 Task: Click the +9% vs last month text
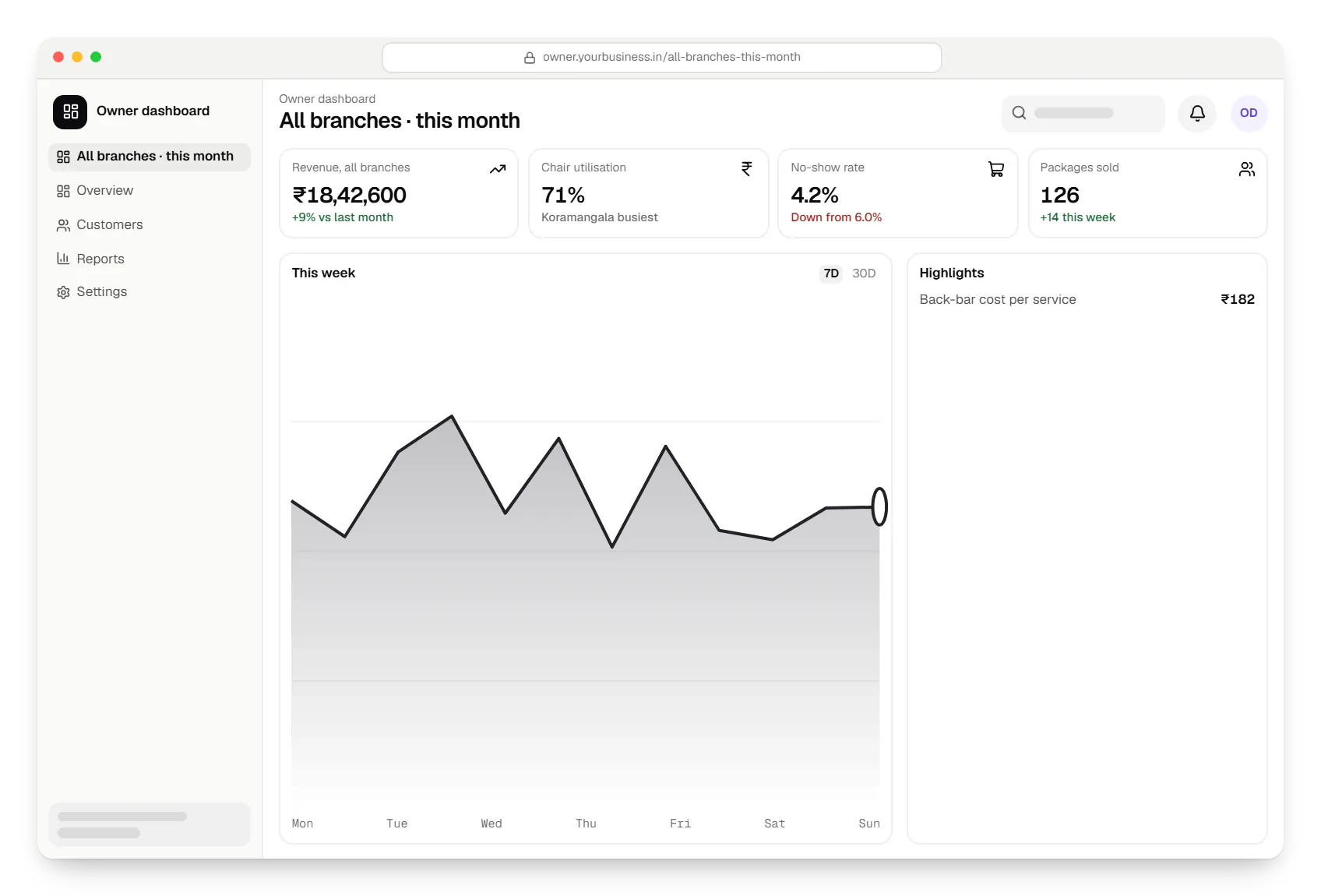(343, 217)
